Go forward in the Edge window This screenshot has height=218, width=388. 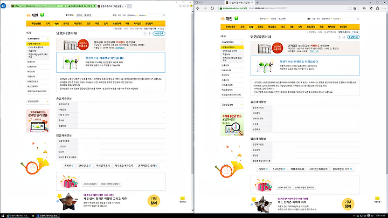point(205,8)
